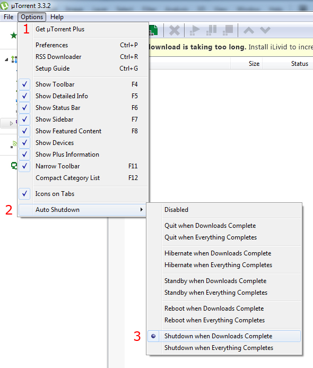Image resolution: width=313 pixels, height=368 pixels.
Task: Select Shutdown when Everything Completes
Action: pyautogui.click(x=224, y=348)
